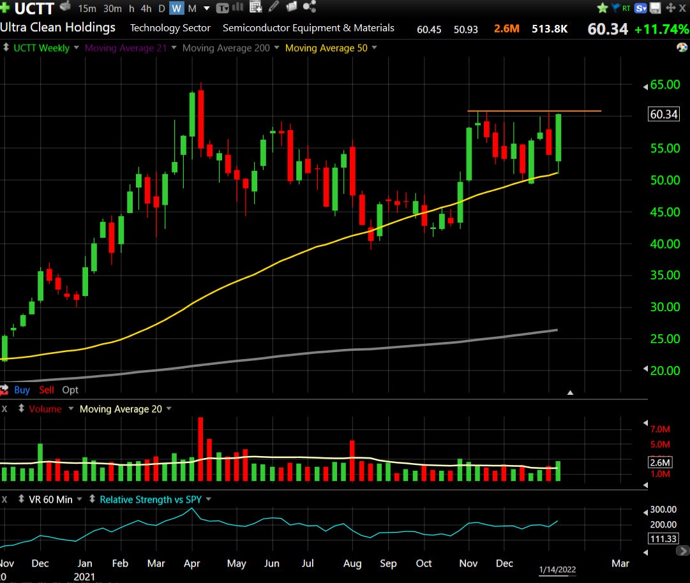
Task: Click the up-down arrows beside UCTT Weekly
Action: [6, 47]
